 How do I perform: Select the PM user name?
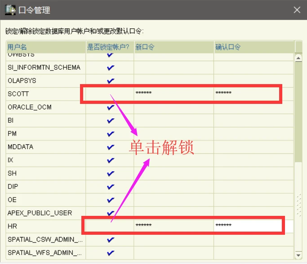(x=12, y=134)
